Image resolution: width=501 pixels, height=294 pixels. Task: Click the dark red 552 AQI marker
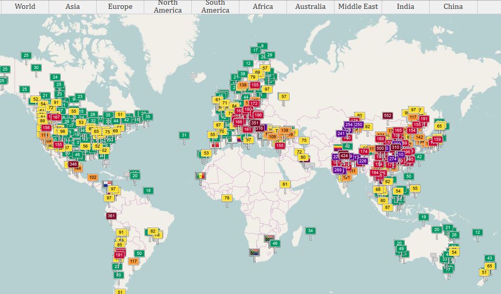click(x=387, y=116)
